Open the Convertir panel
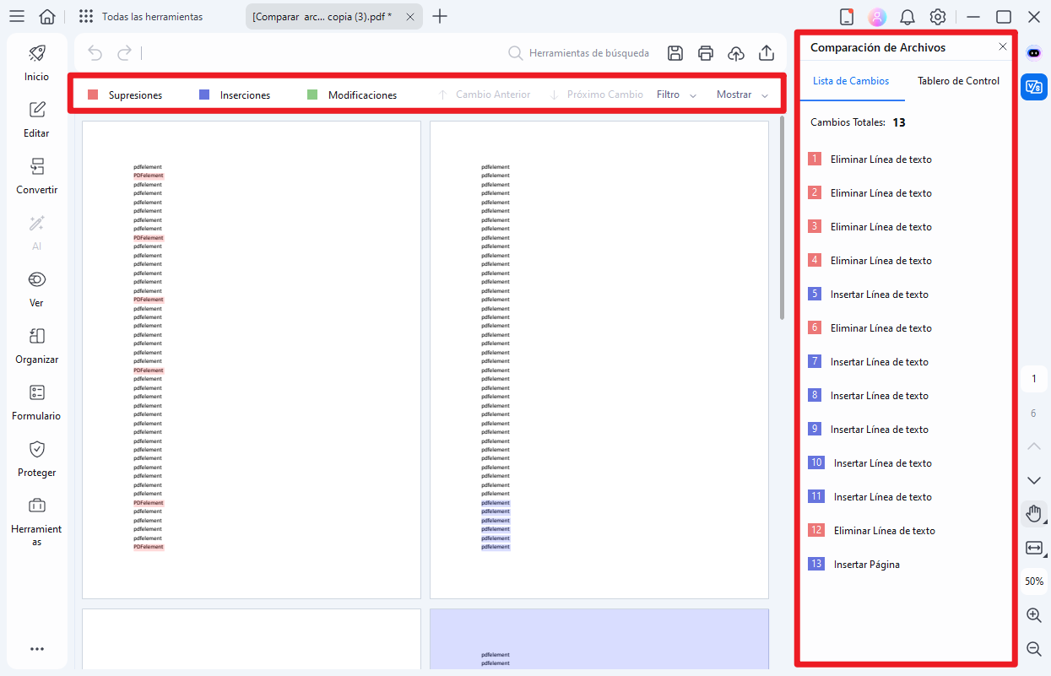 pyautogui.click(x=36, y=175)
